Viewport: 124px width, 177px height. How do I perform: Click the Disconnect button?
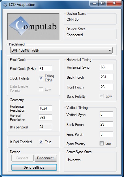(45, 158)
